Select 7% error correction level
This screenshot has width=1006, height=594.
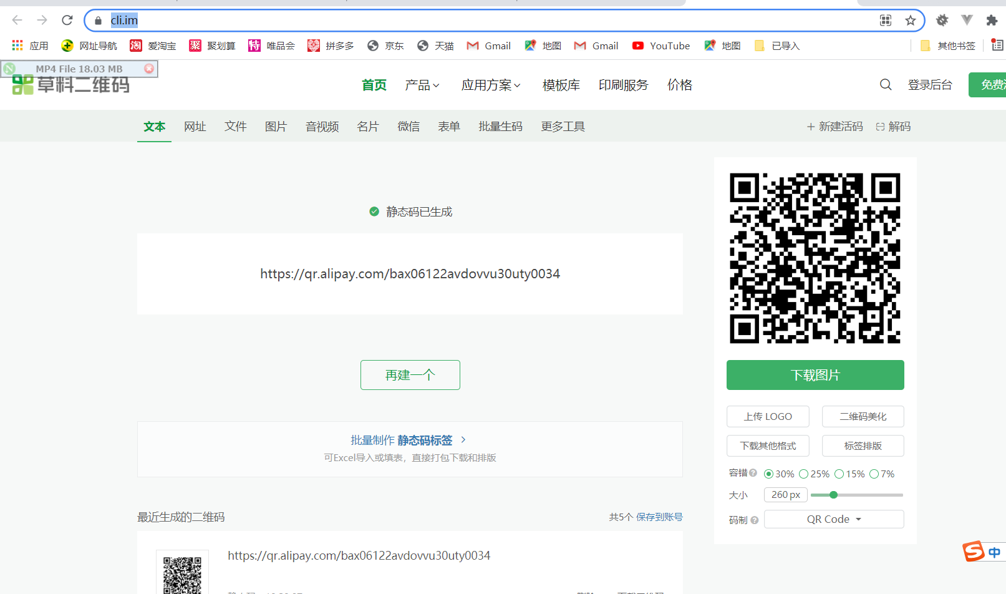click(x=873, y=474)
